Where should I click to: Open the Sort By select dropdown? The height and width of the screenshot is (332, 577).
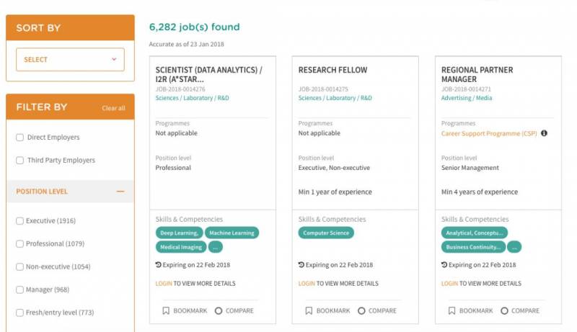coord(70,60)
